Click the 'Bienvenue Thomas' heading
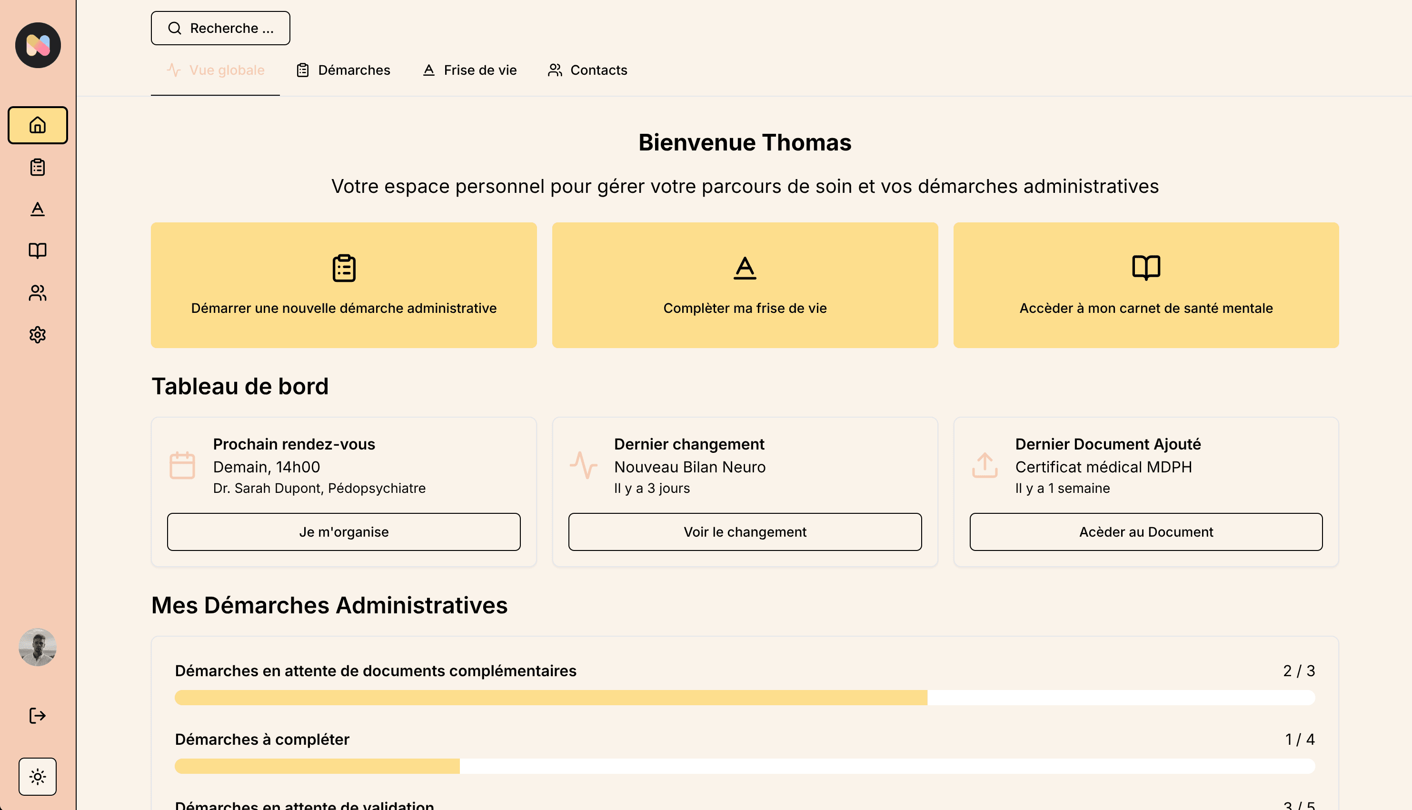The image size is (1412, 810). [745, 142]
